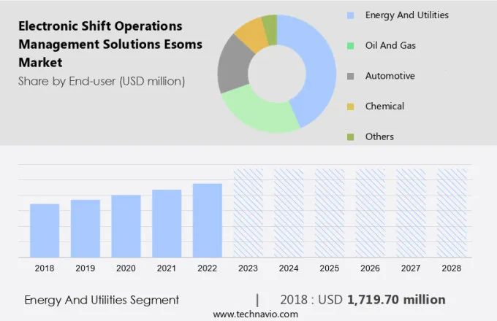Click the 2022 solid blue bar
Screen dimensions: 497x321
pyautogui.click(x=208, y=220)
